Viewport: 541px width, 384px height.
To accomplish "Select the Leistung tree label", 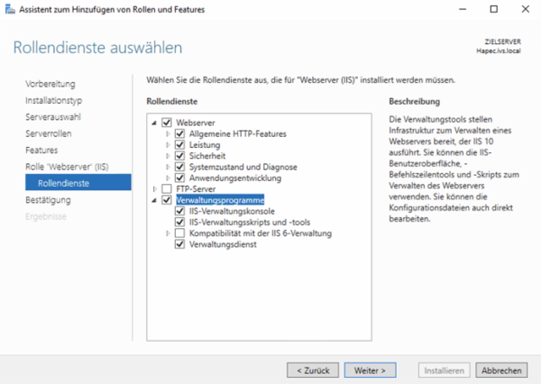I will point(205,145).
